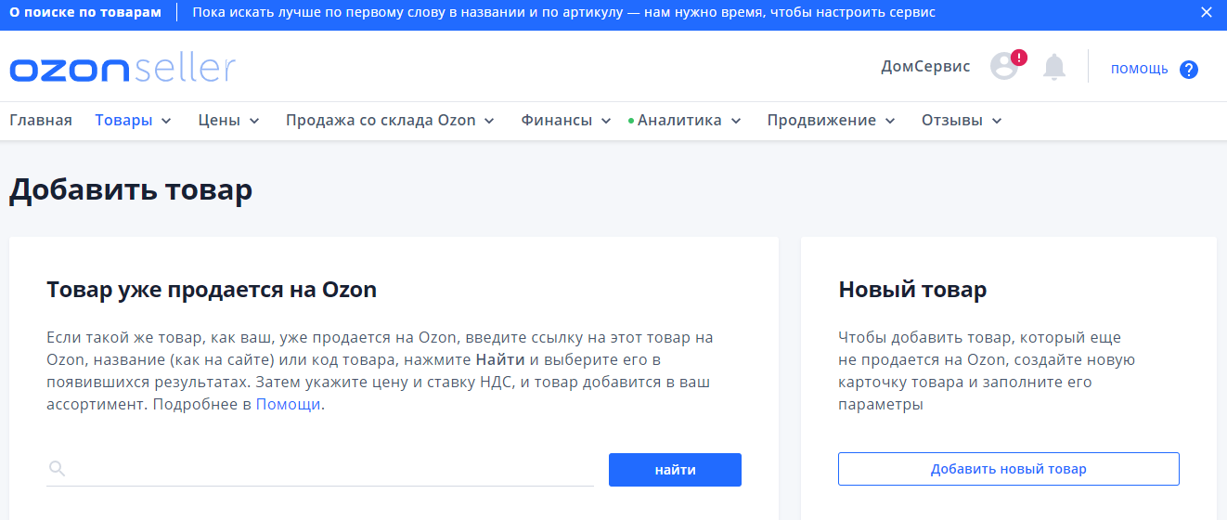
Task: Click the banner message about search by first word
Action: 564,12
